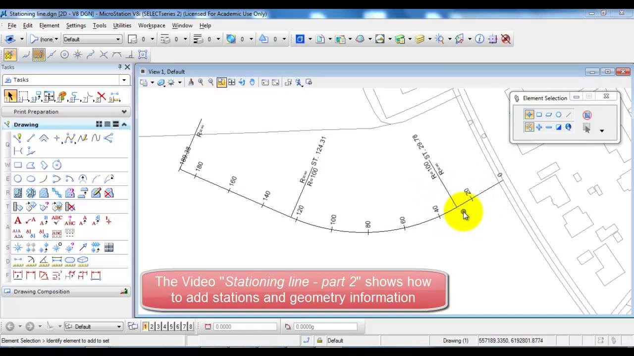634x356 pixels.
Task: Click coordinates readout 557189.3350, 6192801.8774
Action: click(x=511, y=341)
